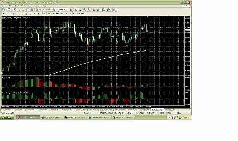Click the Periods clock icon
The image size is (238, 141).
[108, 10]
